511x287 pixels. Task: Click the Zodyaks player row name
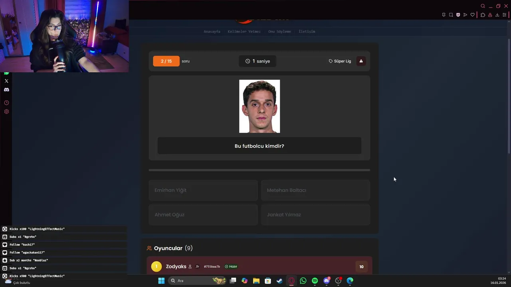tap(176, 266)
